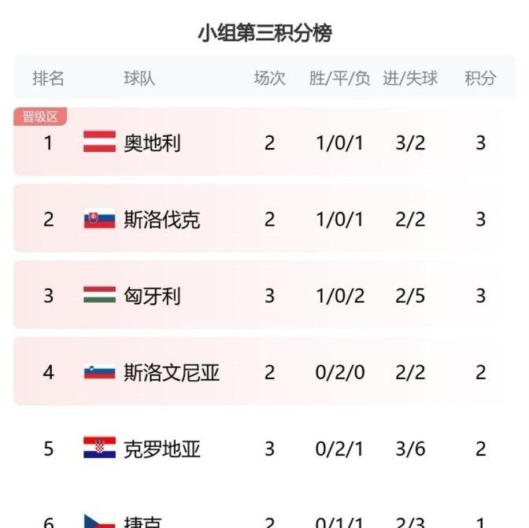Click Austria's 3/2 goals value
Image resolution: width=529 pixels, height=528 pixels.
(x=410, y=142)
